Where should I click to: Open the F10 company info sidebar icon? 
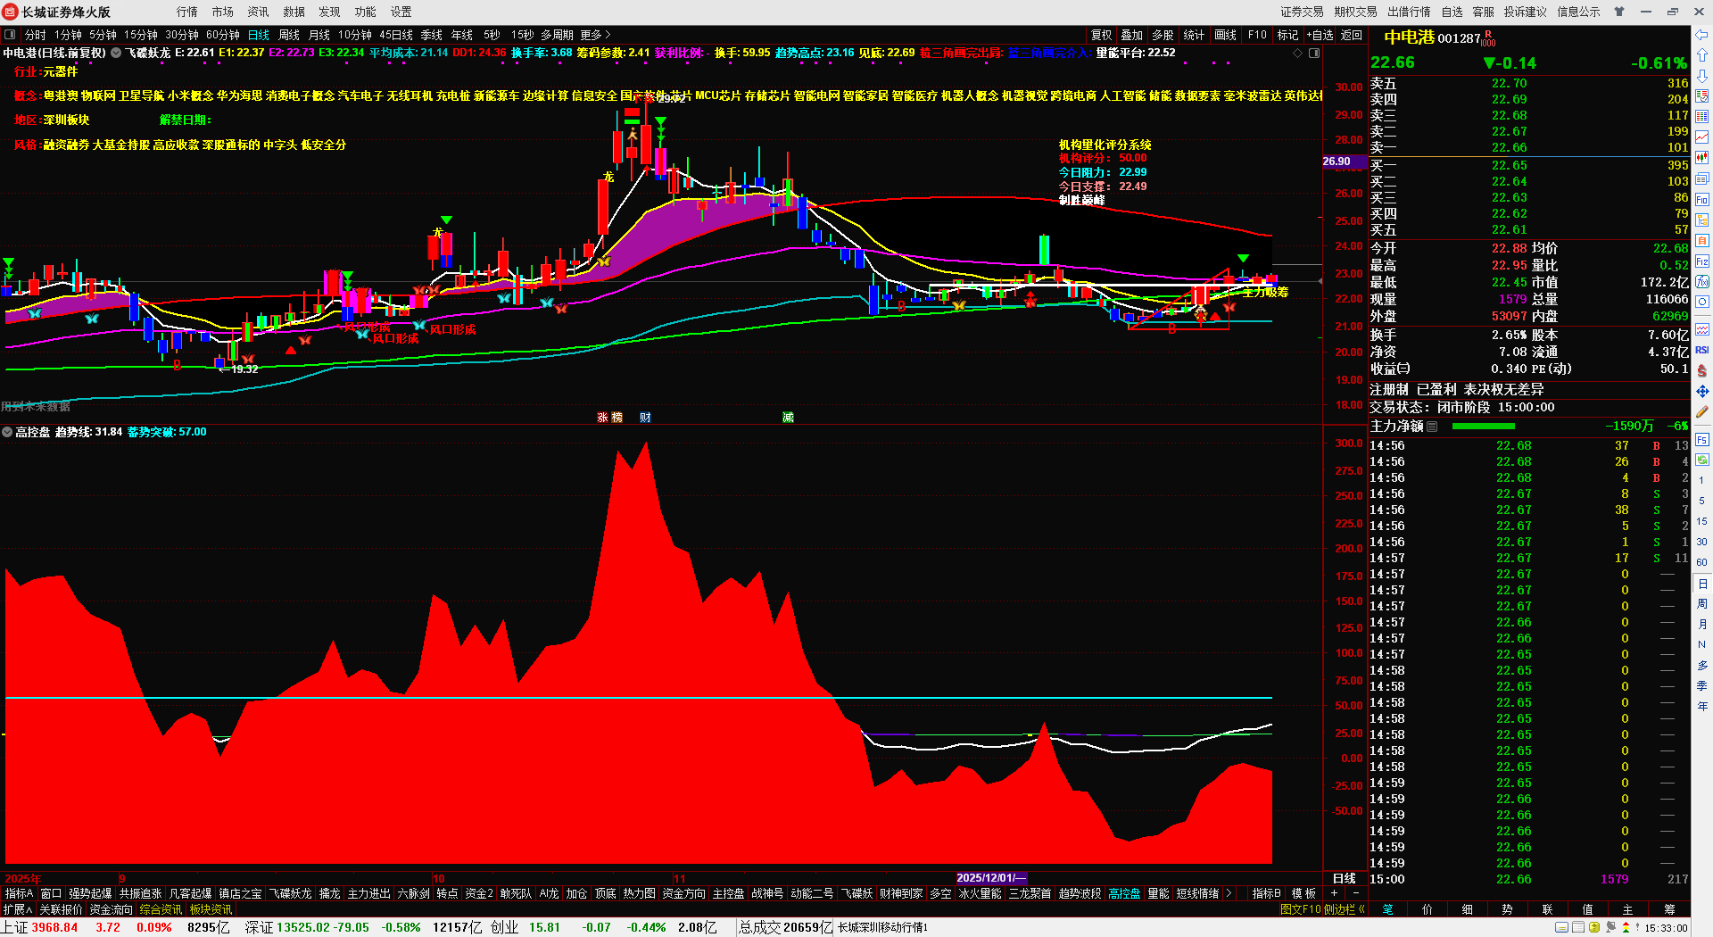[x=1702, y=200]
